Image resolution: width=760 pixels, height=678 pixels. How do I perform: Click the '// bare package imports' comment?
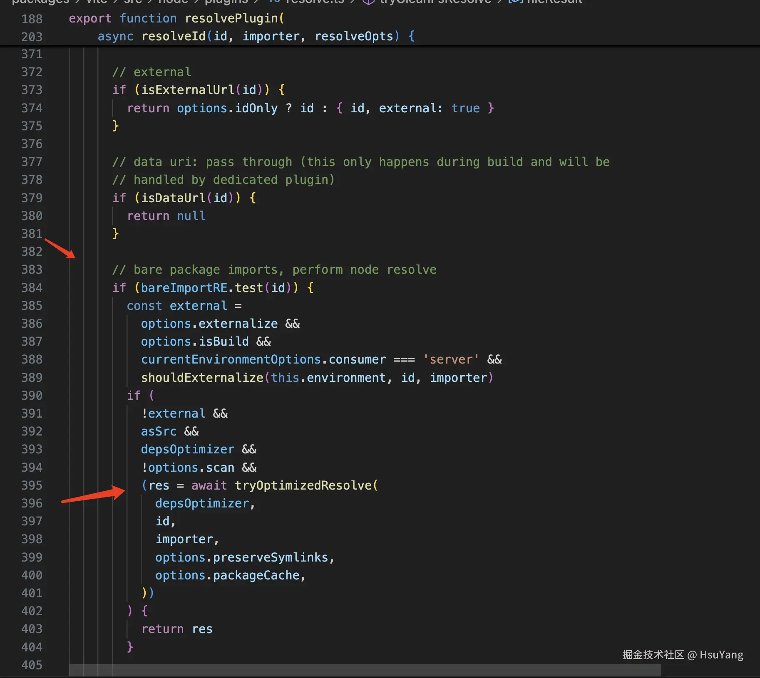tap(274, 270)
